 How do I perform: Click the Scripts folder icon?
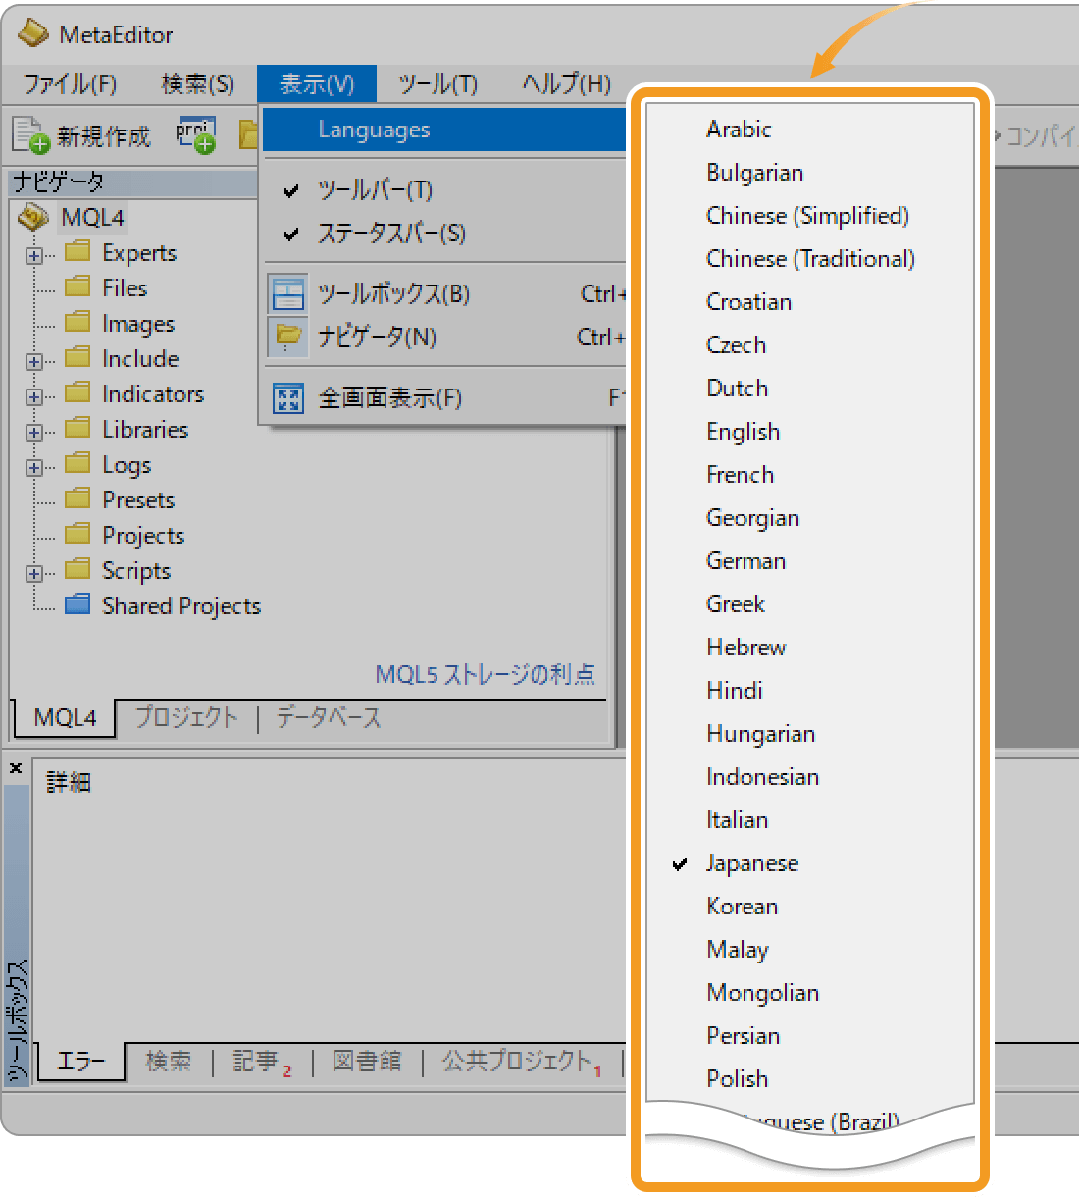tap(77, 569)
